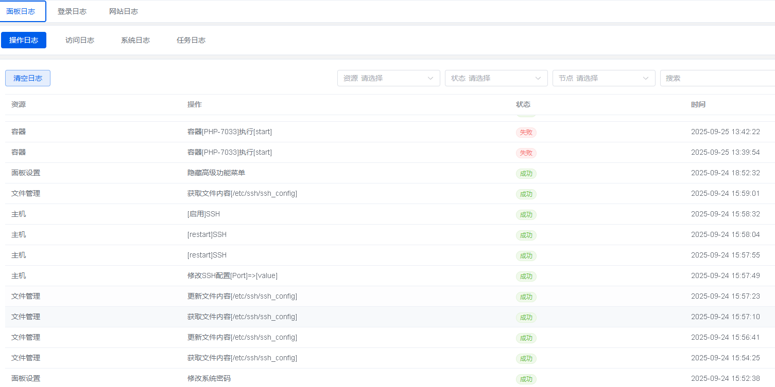The image size is (775, 387).
Task: Click 成功 badge in [启用]SSH row
Action: click(x=526, y=215)
